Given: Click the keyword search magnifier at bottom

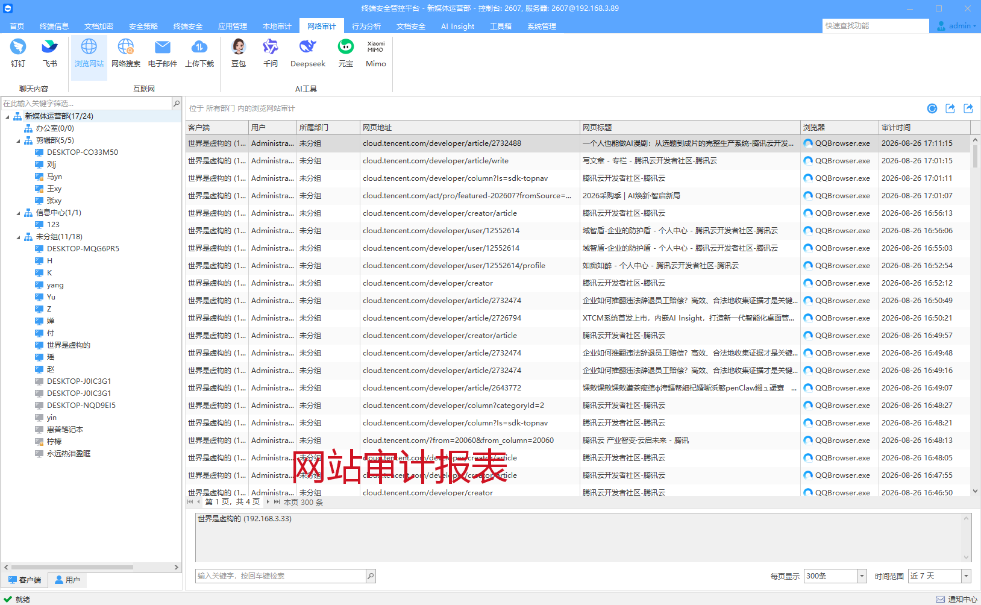Looking at the screenshot, I should (371, 576).
